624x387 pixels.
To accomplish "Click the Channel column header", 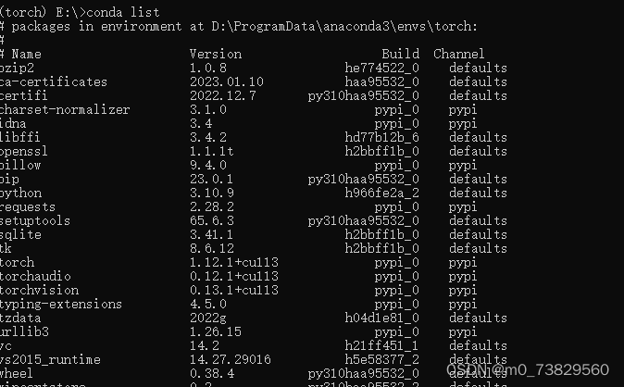I will (x=459, y=54).
